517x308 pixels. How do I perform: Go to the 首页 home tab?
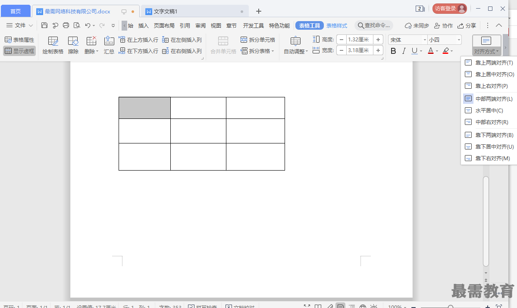click(x=16, y=11)
